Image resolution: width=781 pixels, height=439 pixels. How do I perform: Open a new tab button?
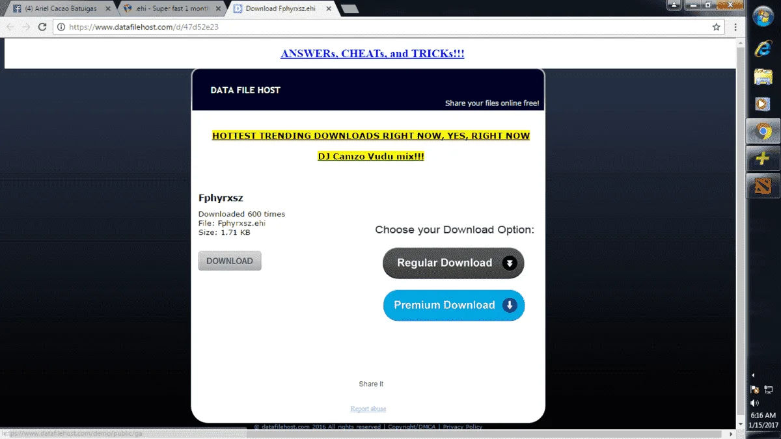349,8
